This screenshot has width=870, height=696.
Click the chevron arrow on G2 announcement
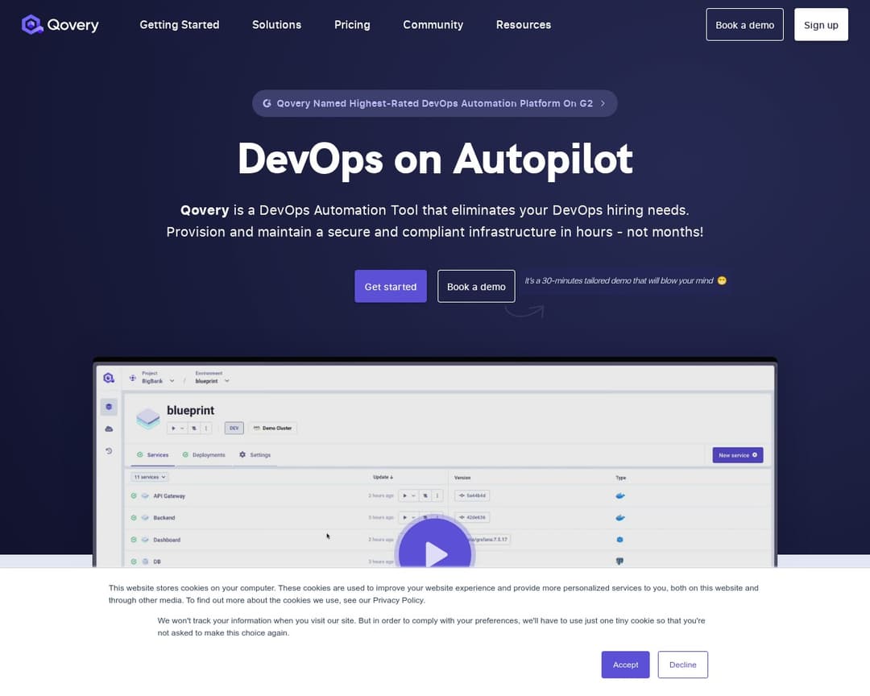tap(603, 103)
